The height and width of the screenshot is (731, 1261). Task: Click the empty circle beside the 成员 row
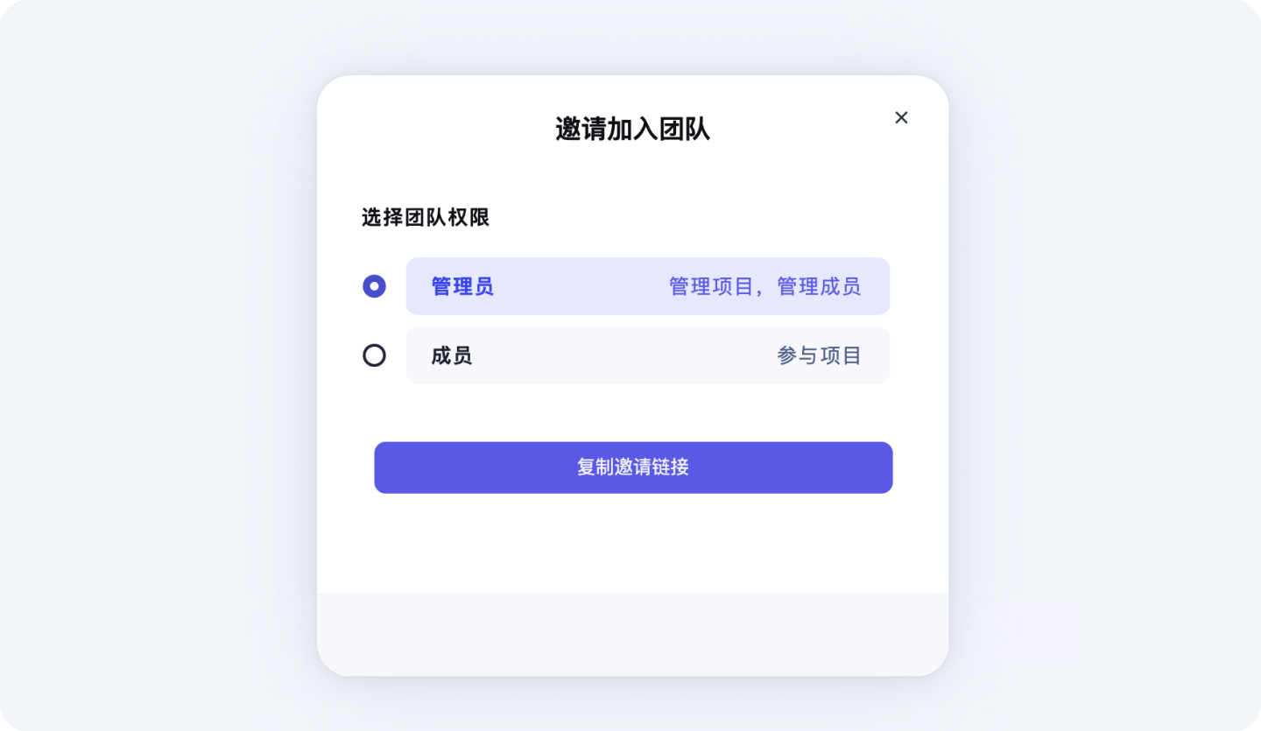coord(374,355)
